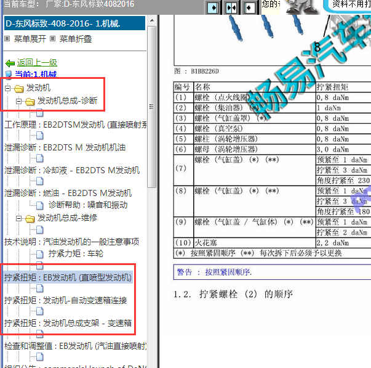Click the 菜单展开 expand-menu icon
Screen dimensions: 371x368
pos(7,39)
